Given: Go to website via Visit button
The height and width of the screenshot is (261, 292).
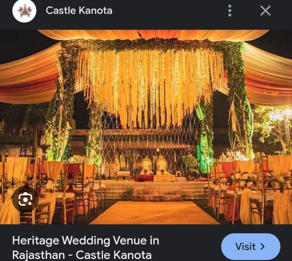Looking at the screenshot, I should tap(251, 247).
